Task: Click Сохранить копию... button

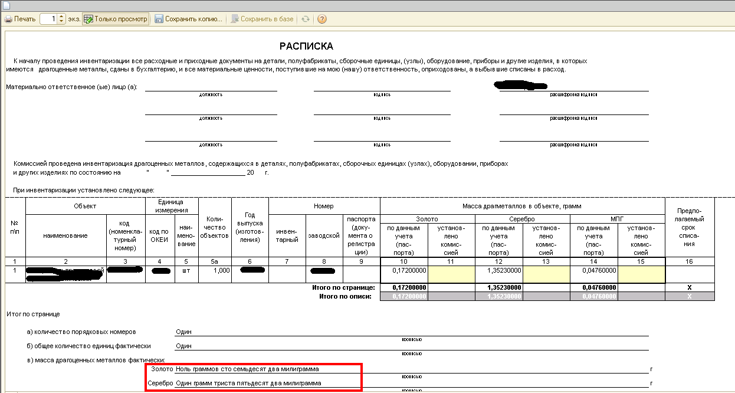Action: (189, 19)
